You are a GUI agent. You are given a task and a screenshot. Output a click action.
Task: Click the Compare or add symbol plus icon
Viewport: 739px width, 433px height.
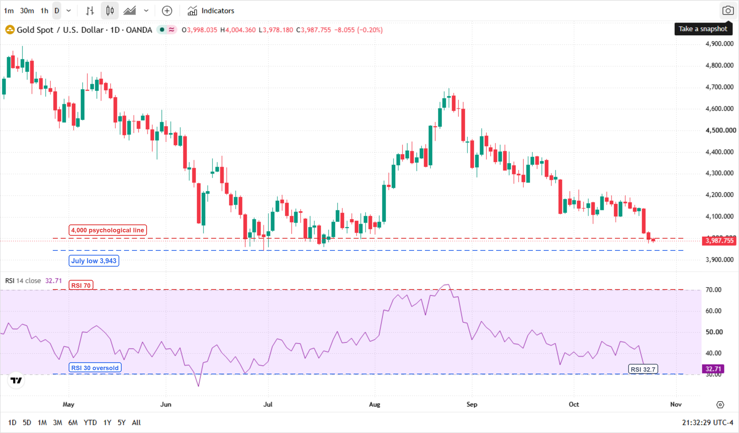[x=167, y=11]
